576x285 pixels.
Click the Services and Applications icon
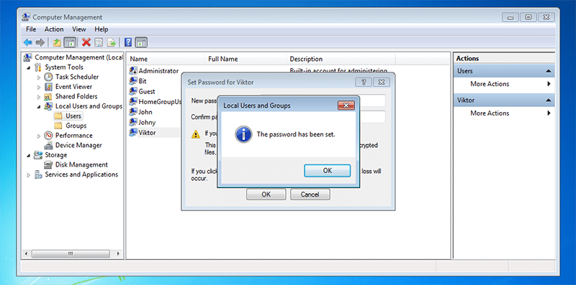(x=38, y=174)
